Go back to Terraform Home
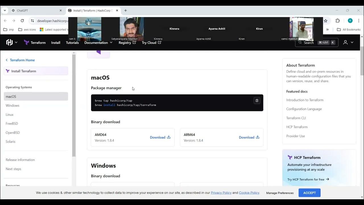Image resolution: width=364 pixels, height=205 pixels. pos(20,60)
